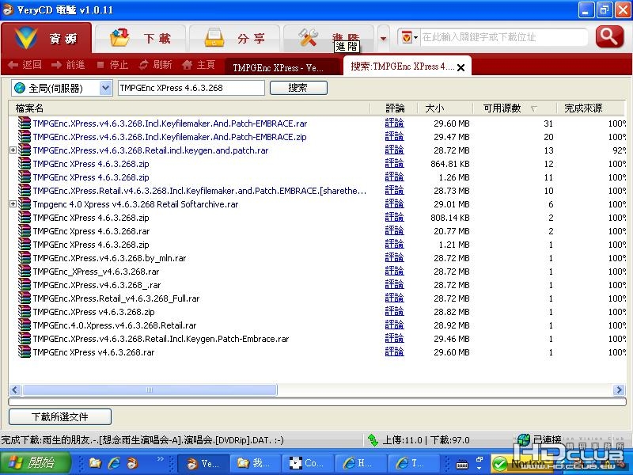Click archive icon of TMPGEnc.XPress v4.6.3.268.zip
The image size is (633, 475).
25,312
